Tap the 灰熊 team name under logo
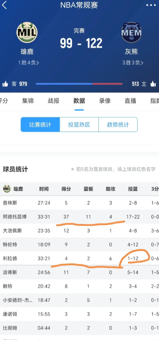159x340 pixels. (132, 51)
